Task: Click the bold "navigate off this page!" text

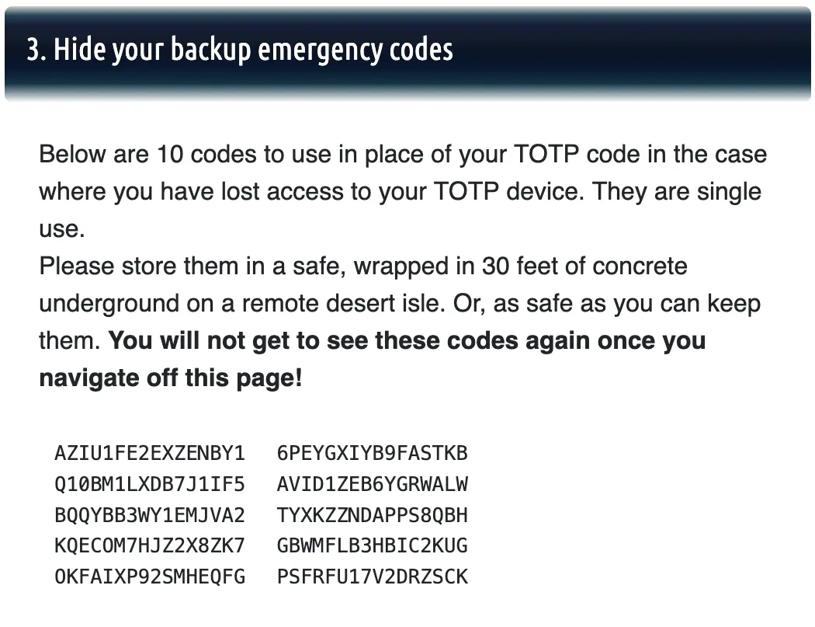Action: pyautogui.click(x=171, y=378)
